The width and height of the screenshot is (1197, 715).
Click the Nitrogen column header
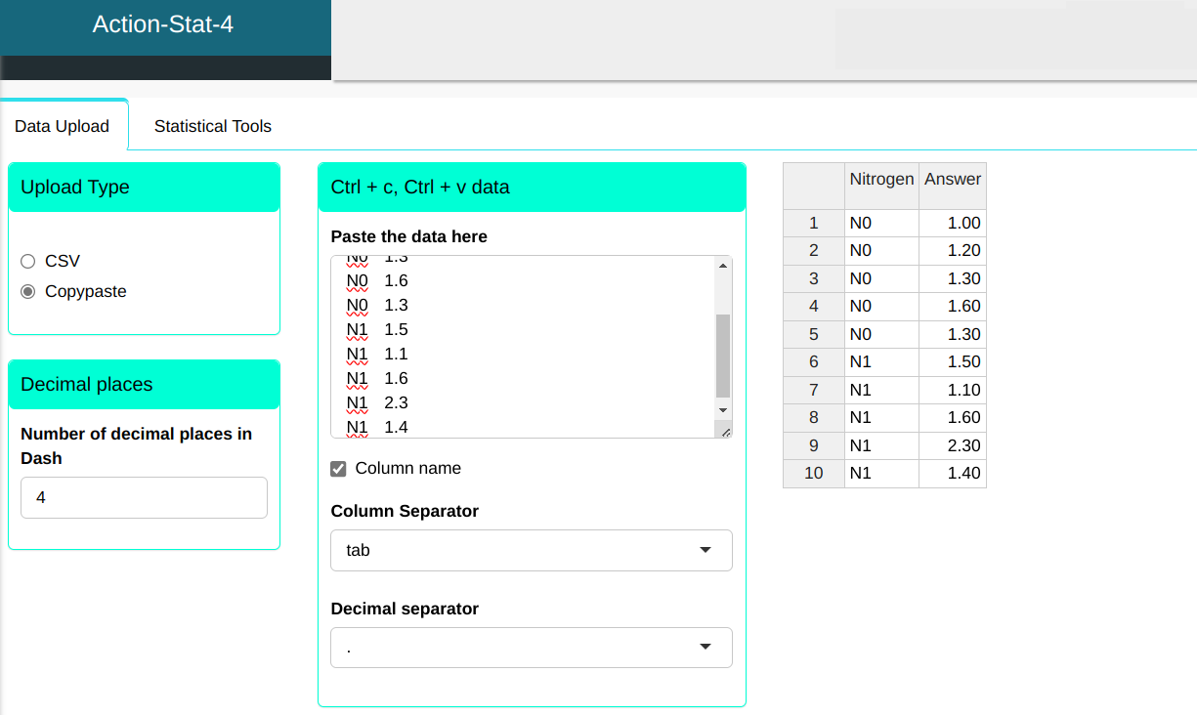click(881, 180)
